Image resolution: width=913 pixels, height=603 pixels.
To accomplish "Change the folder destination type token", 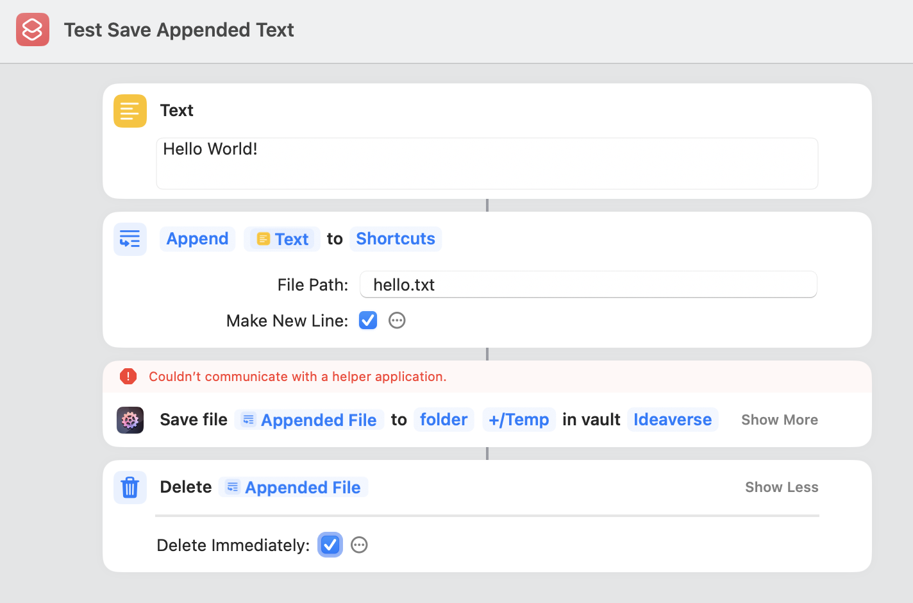I will click(443, 420).
